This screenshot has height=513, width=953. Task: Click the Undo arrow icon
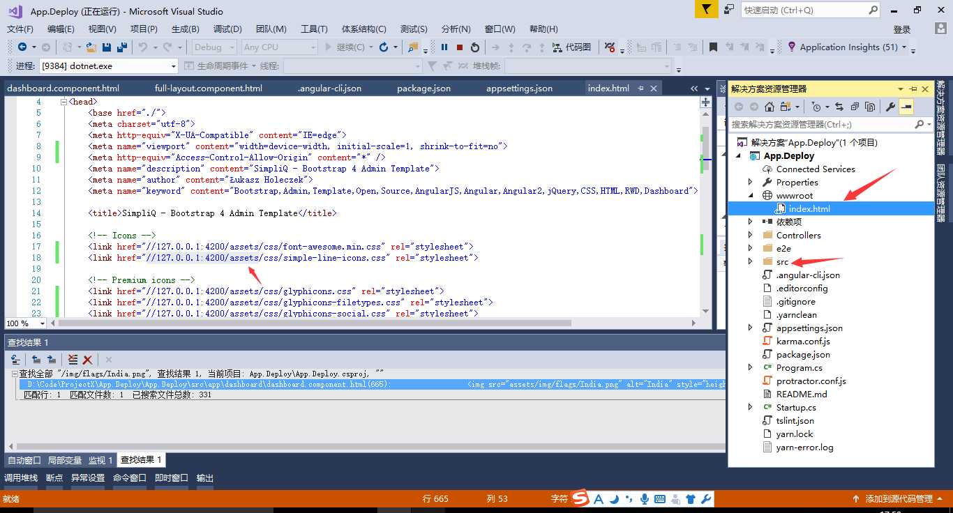(143, 47)
